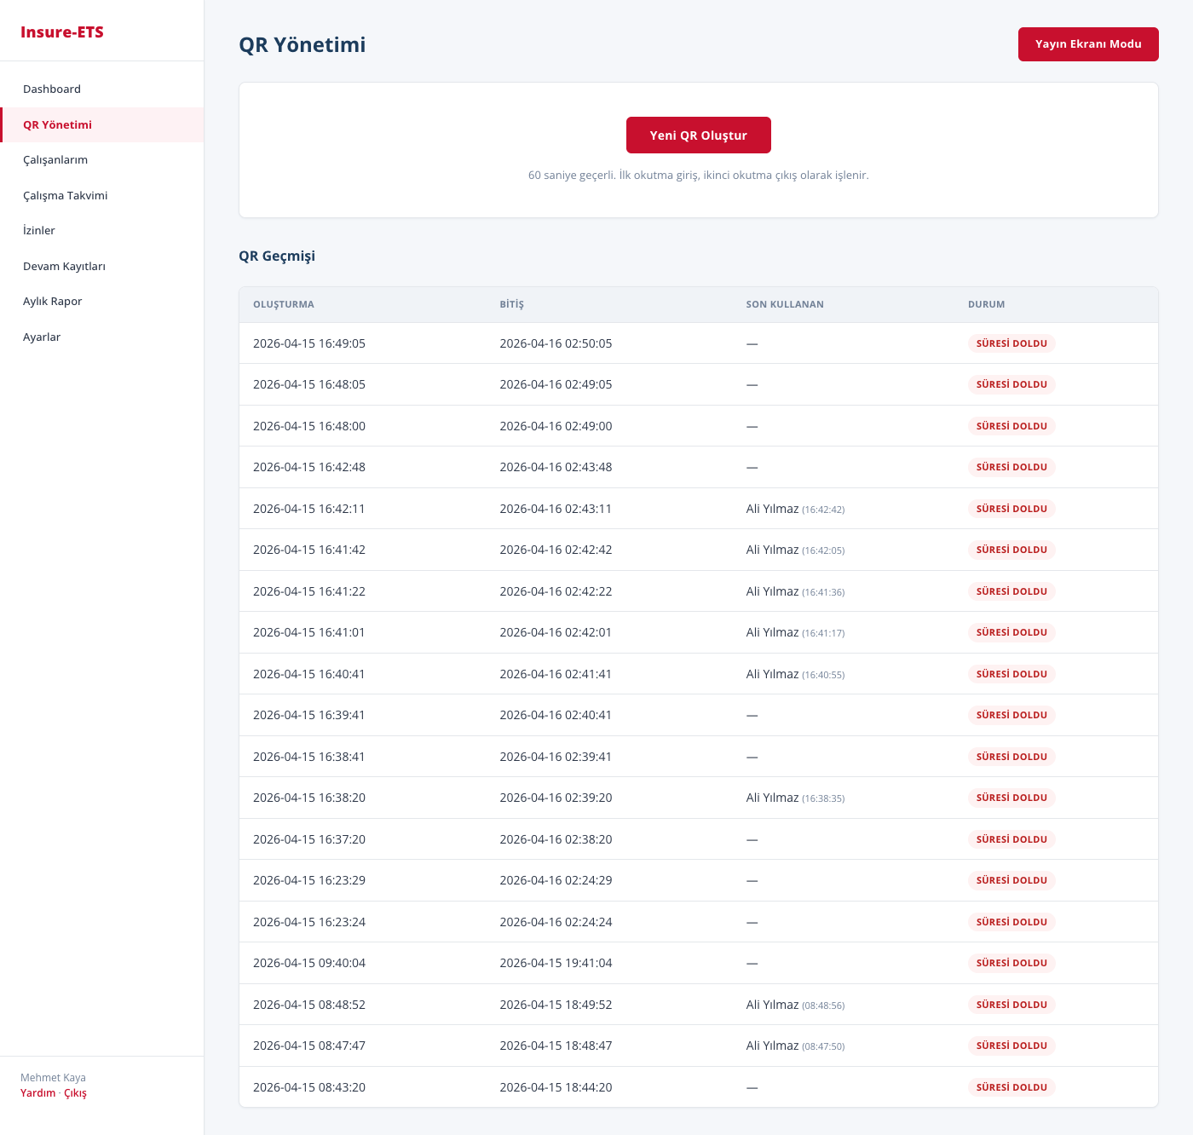Click the Bitiş column header

(511, 304)
